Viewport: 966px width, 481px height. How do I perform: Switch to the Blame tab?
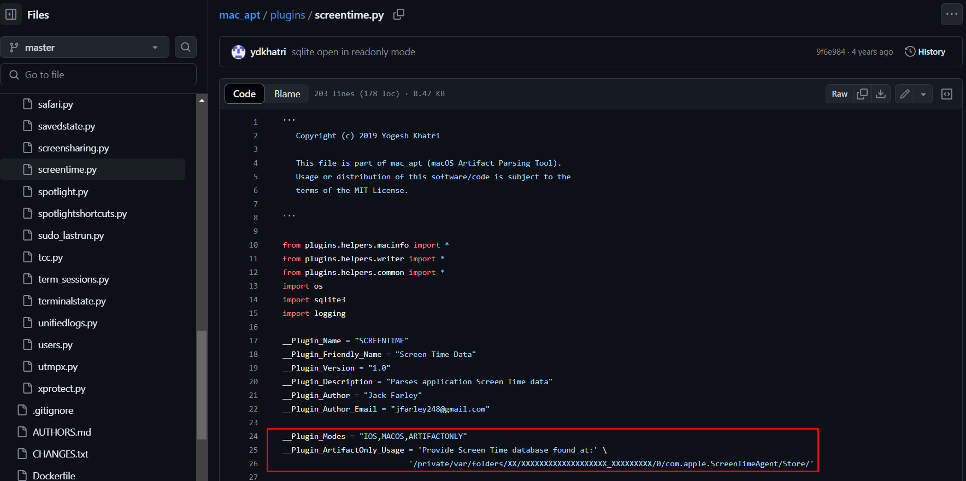[x=287, y=94]
